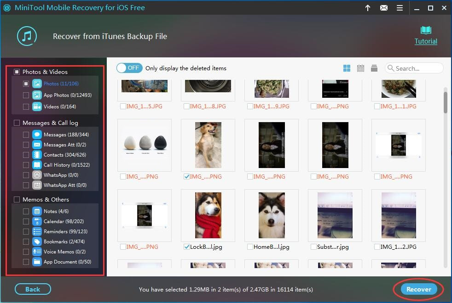452x303 pixels.
Task: Click the App Photos category icon
Action: click(37, 95)
